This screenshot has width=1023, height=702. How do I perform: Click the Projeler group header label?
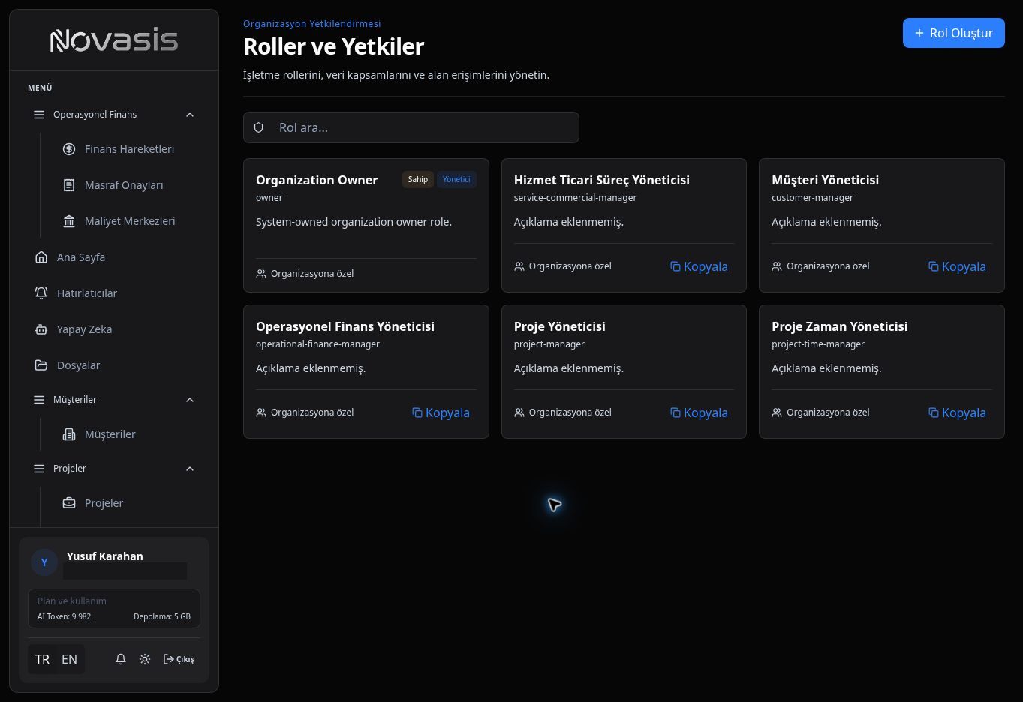[70, 469]
